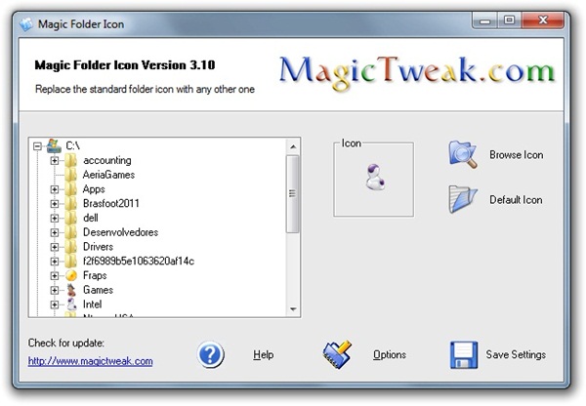This screenshot has width=586, height=406.
Task: Select the C:\ root label
Action: tap(73, 145)
